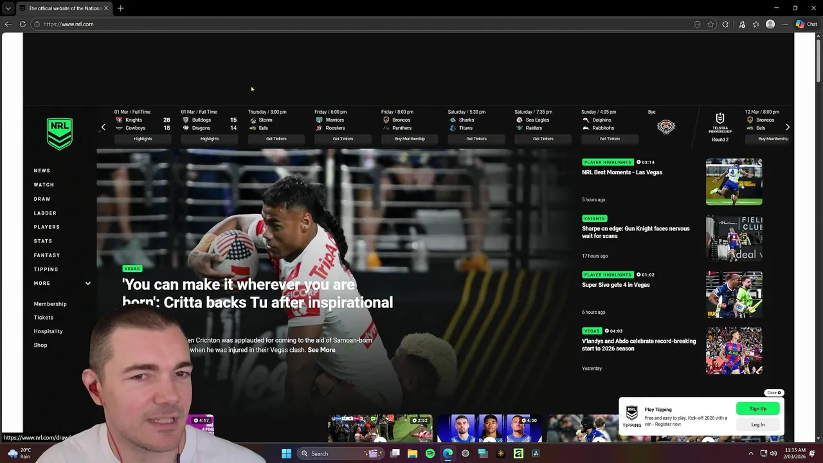
Task: Click the Telstra Premiership Round 2 badge
Action: [x=720, y=127]
